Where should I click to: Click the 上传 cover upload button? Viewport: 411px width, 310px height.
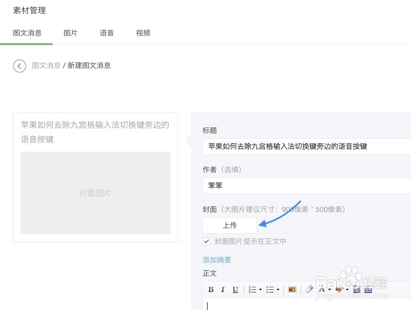(x=230, y=225)
